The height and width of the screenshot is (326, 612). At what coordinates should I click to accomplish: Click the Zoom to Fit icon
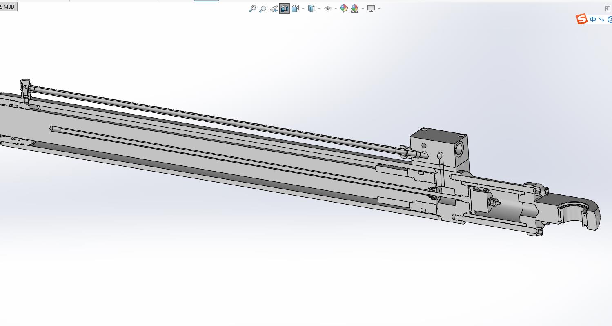[x=253, y=9]
